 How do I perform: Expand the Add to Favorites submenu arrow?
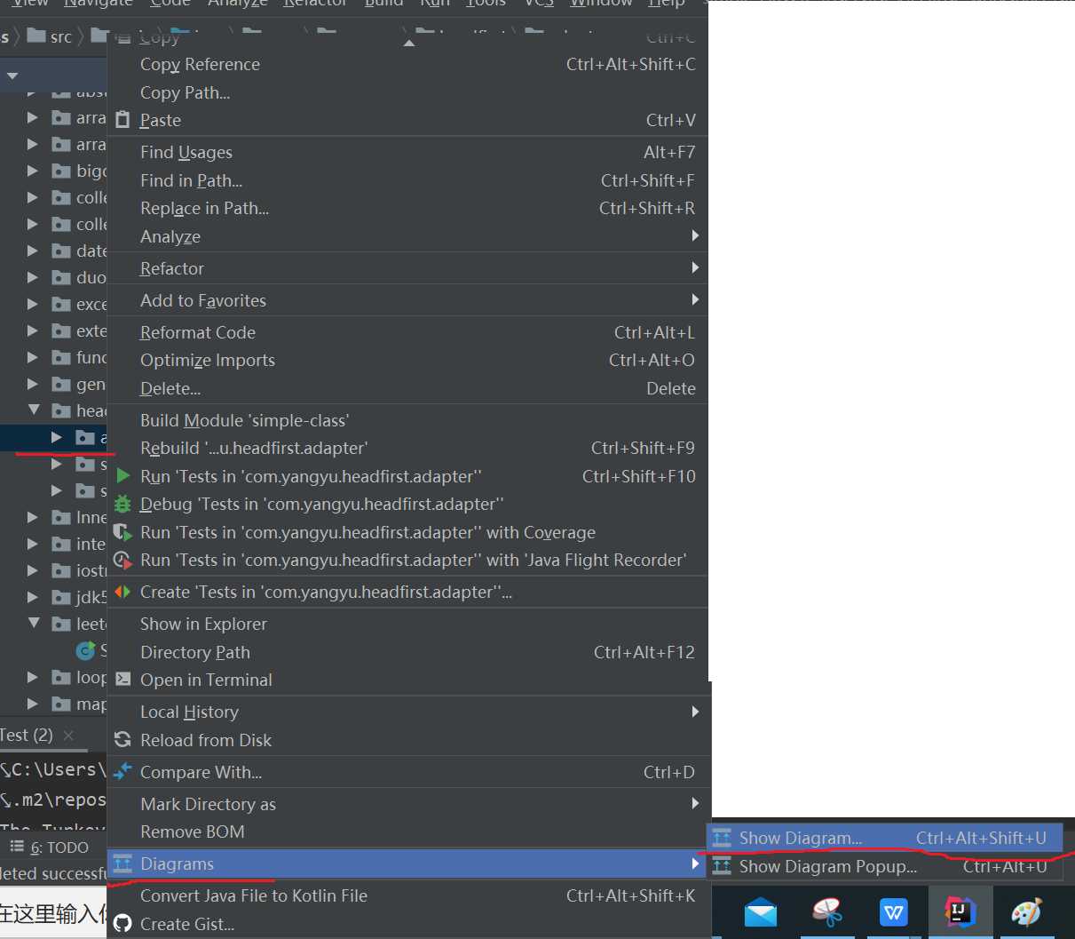pos(695,299)
